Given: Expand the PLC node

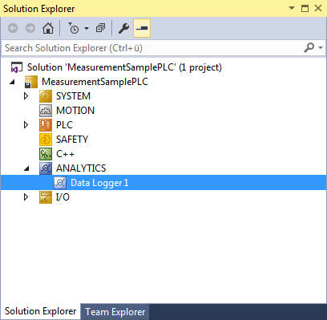Looking at the screenshot, I should [x=26, y=125].
